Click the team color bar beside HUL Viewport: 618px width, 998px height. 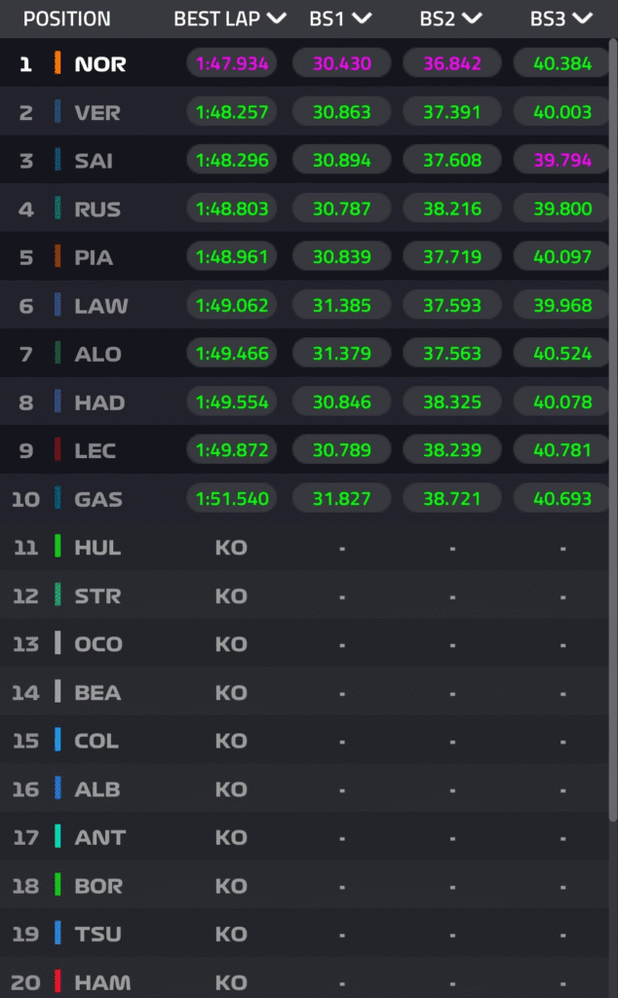point(58,547)
